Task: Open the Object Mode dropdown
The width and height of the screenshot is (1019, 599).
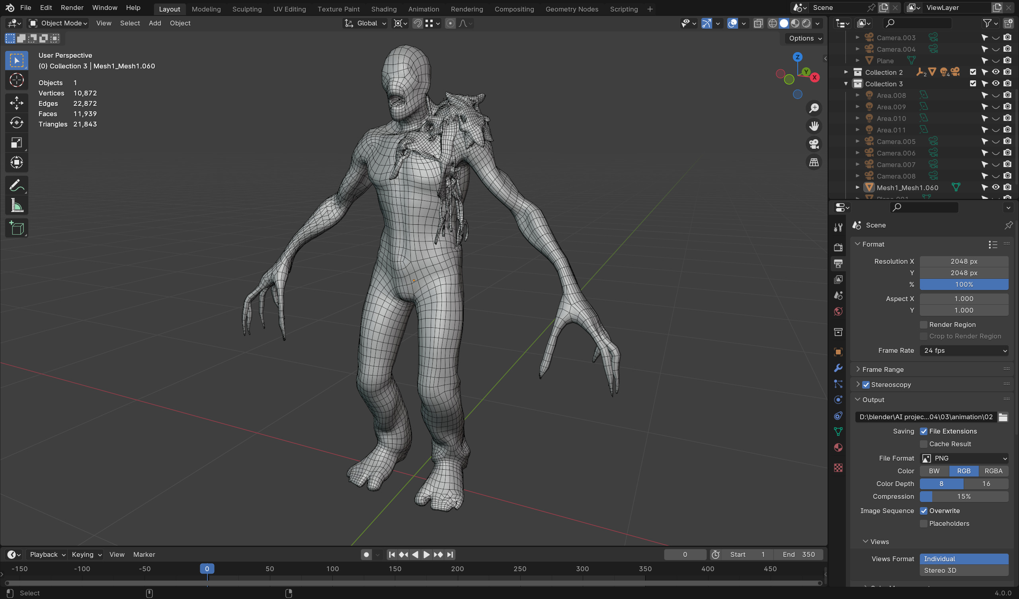Action: point(58,23)
